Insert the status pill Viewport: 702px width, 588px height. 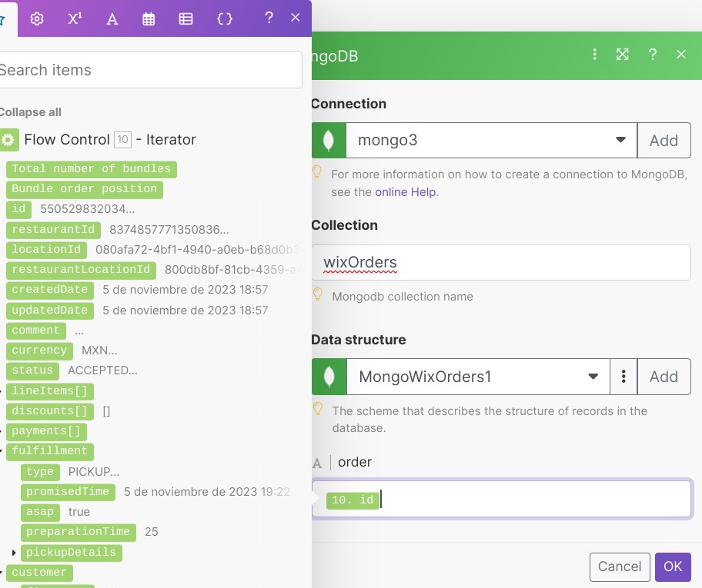32,371
